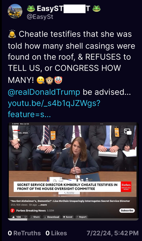Open the three-dots menu atop video
142x241 pixels.
[101, 124]
